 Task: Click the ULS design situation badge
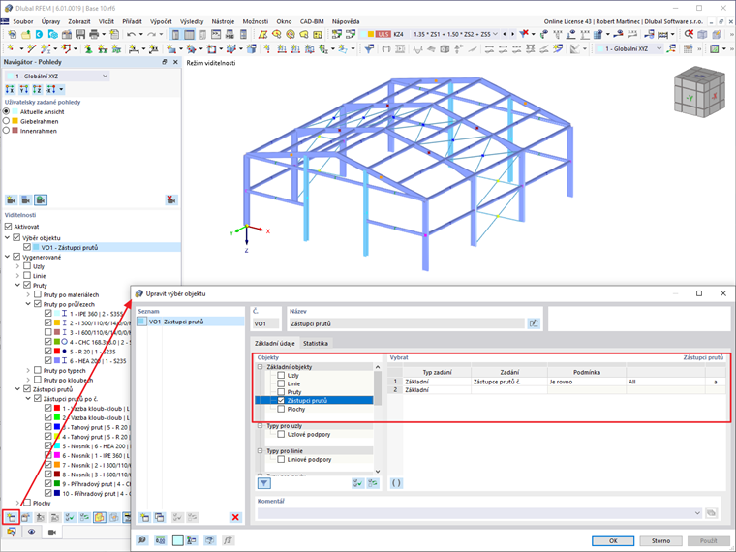tap(383, 34)
